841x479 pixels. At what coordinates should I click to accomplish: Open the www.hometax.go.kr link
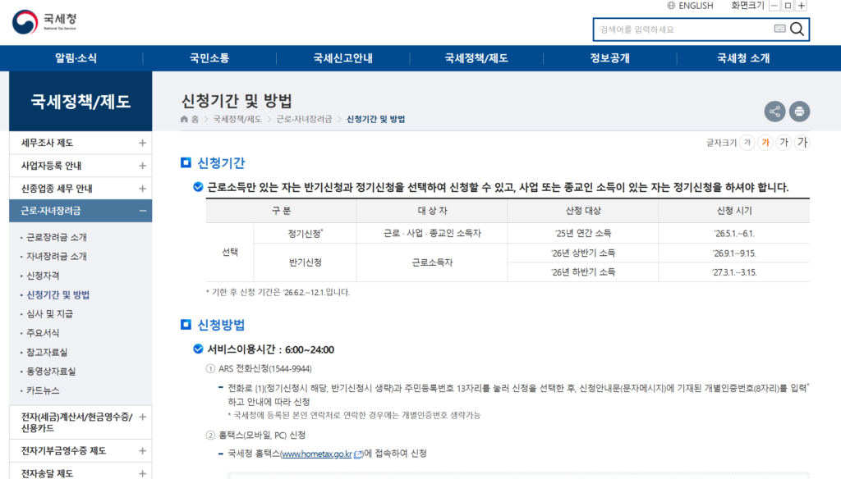pos(316,454)
